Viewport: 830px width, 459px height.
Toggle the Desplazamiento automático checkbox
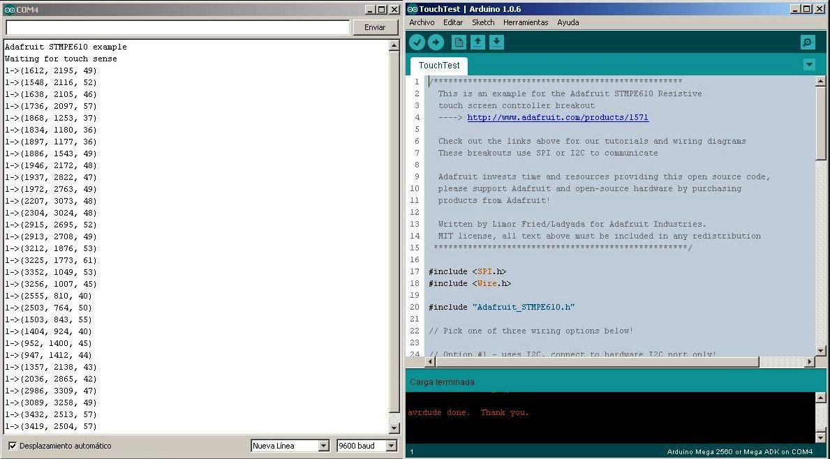pos(13,446)
